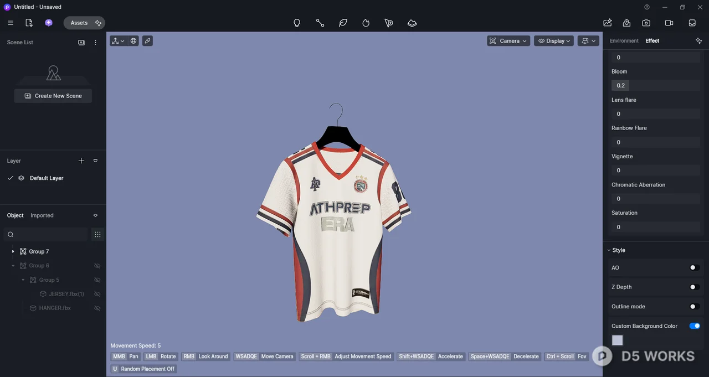Click the save file icon

29,23
